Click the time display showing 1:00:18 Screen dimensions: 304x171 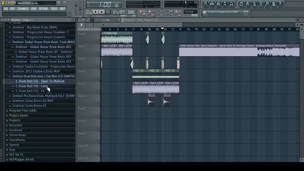click(104, 4)
